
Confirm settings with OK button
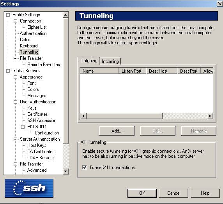point(142,193)
